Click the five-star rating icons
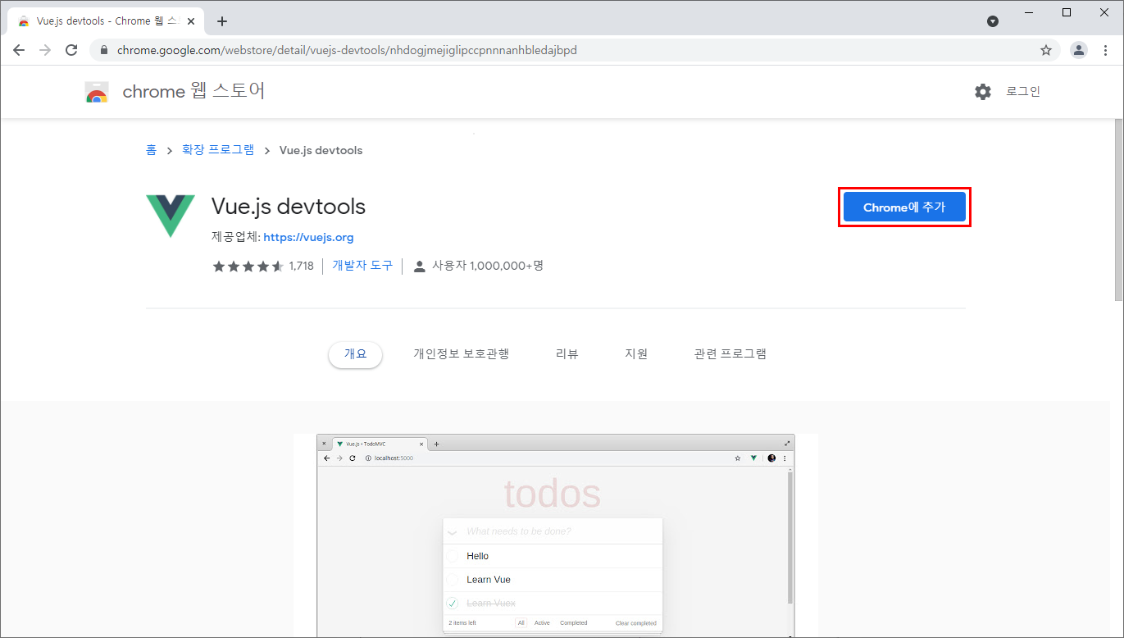This screenshot has width=1124, height=638. [x=248, y=267]
